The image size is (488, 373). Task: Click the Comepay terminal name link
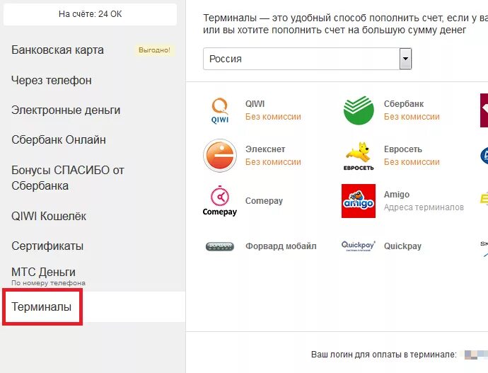tap(264, 201)
